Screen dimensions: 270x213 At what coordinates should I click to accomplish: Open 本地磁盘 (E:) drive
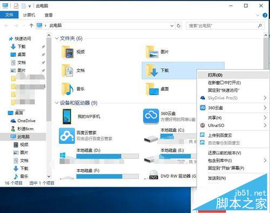[172, 150]
